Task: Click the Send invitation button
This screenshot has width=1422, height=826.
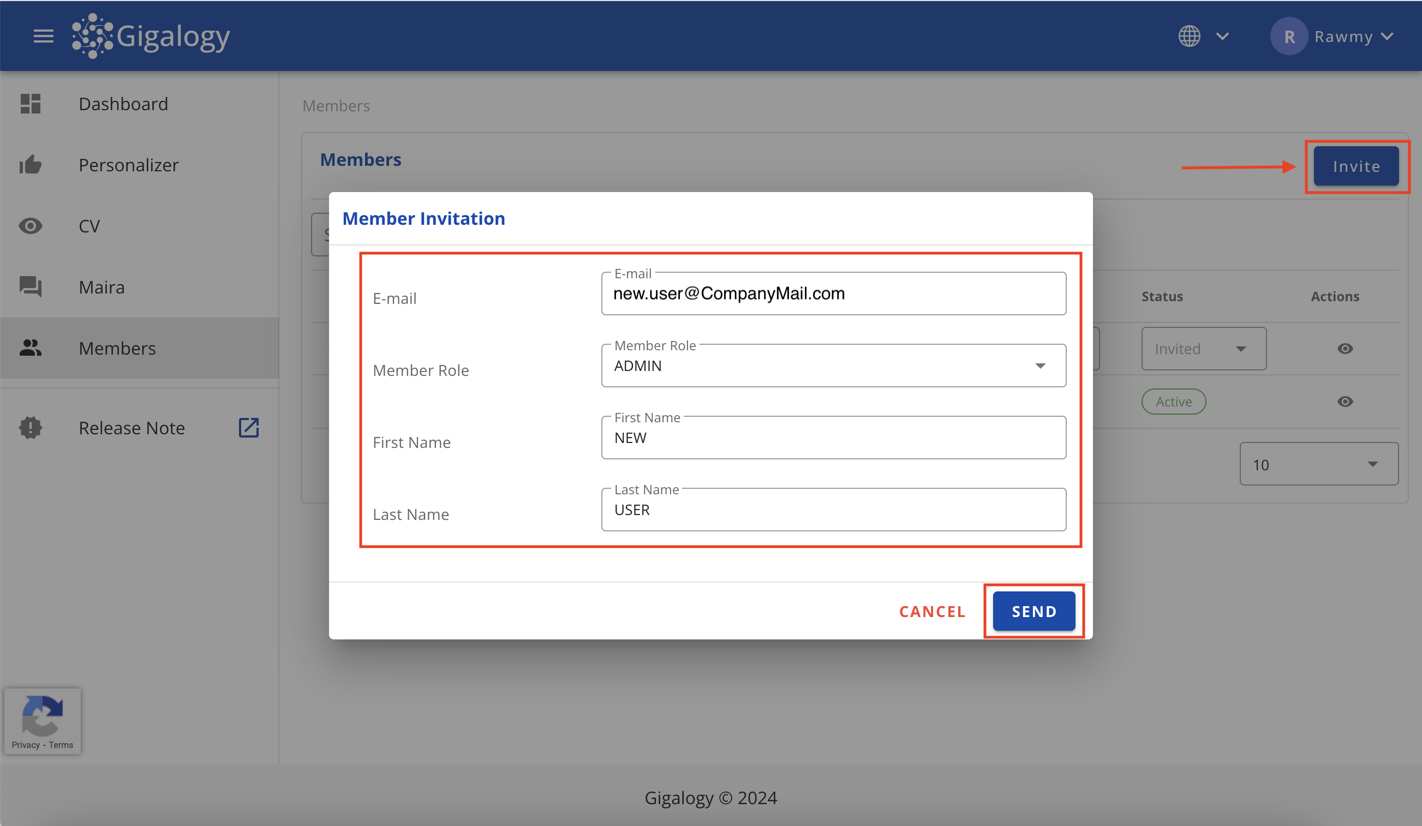Action: pos(1033,610)
